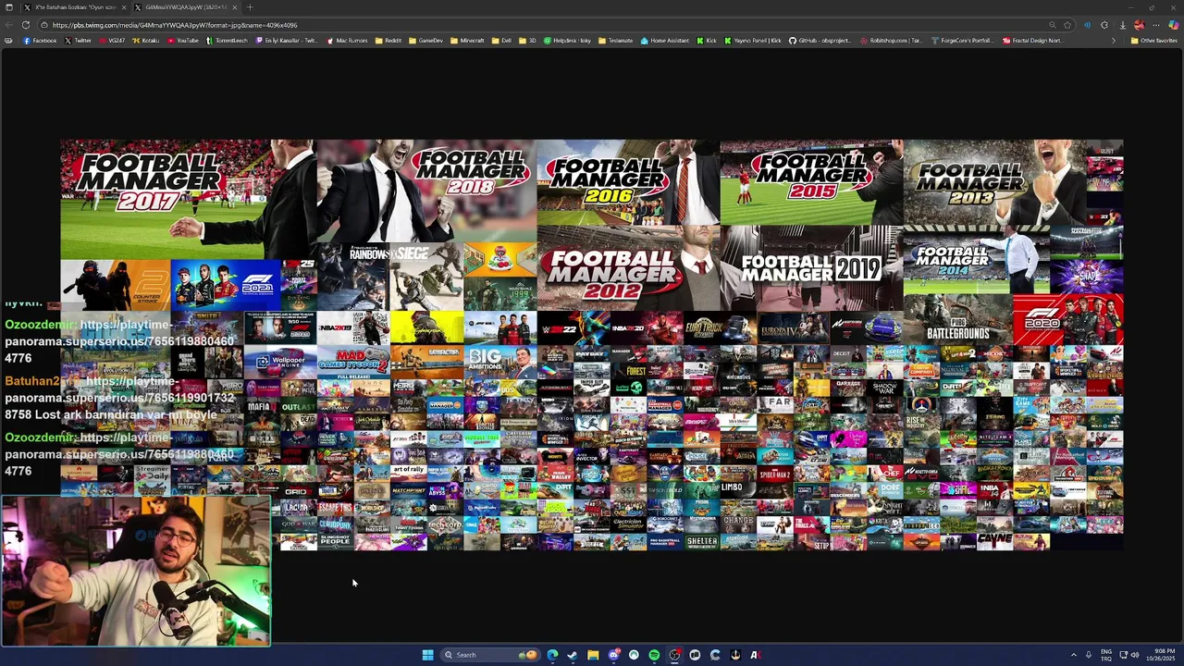1184x666 pixels.
Task: Open OBS Studio from the taskbar
Action: coord(674,655)
